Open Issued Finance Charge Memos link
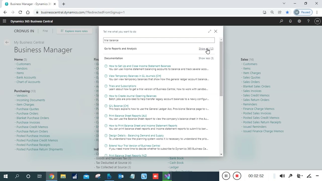322x181 pixels. pos(263,131)
